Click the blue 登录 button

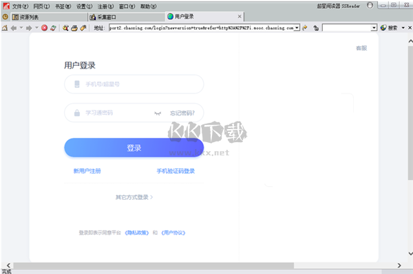134,148
